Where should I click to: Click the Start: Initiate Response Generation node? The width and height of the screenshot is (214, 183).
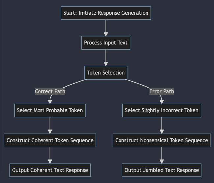click(106, 13)
